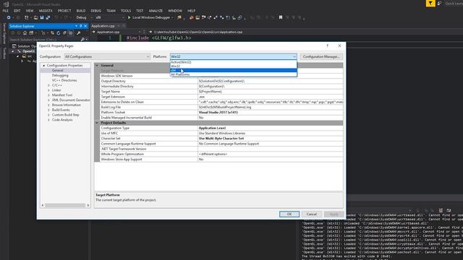Image resolution: width=463 pixels, height=260 pixels.
Task: Click the Refresh icon in Solution Explorer
Action: [x=58, y=33]
